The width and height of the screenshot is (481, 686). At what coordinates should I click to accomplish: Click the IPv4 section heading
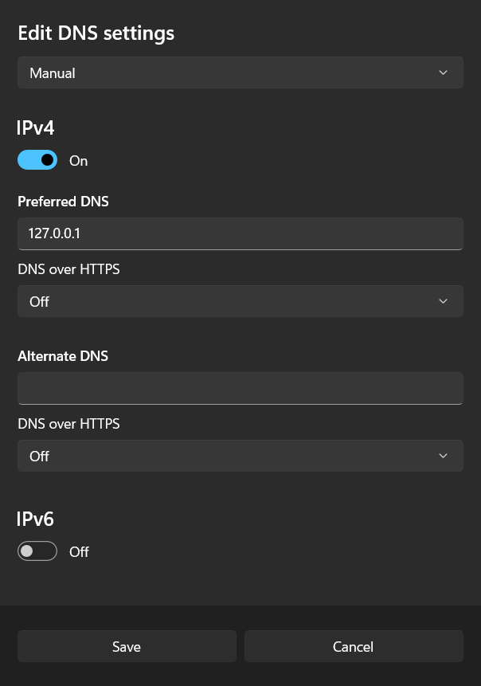(x=35, y=127)
